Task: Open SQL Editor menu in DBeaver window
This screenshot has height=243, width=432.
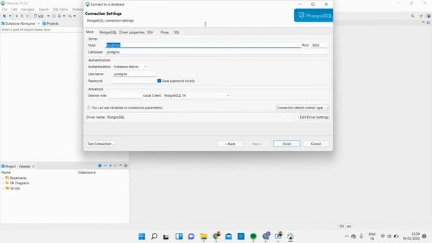Action: click(x=60, y=9)
